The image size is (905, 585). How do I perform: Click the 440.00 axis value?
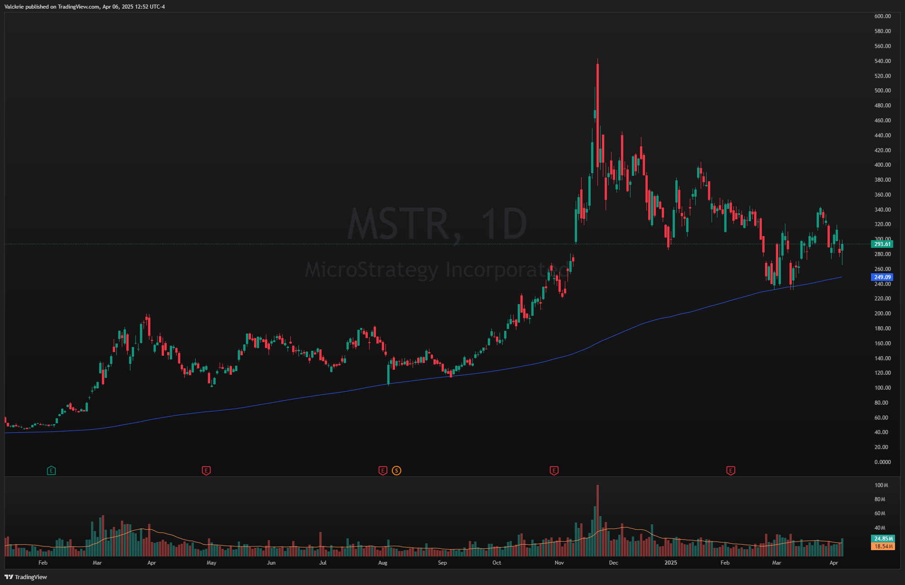point(882,135)
